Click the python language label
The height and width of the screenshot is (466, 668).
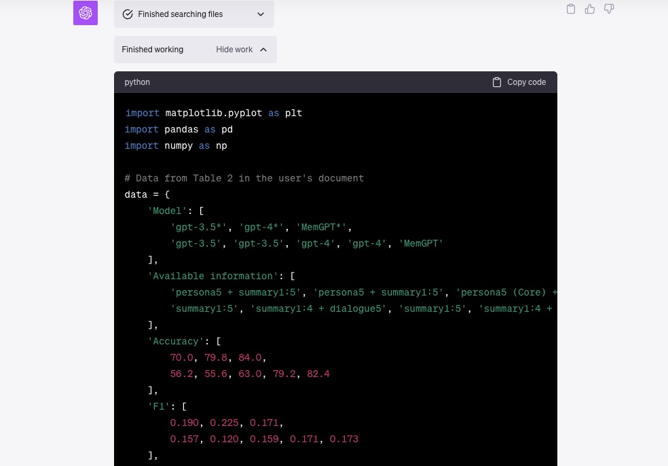(136, 82)
